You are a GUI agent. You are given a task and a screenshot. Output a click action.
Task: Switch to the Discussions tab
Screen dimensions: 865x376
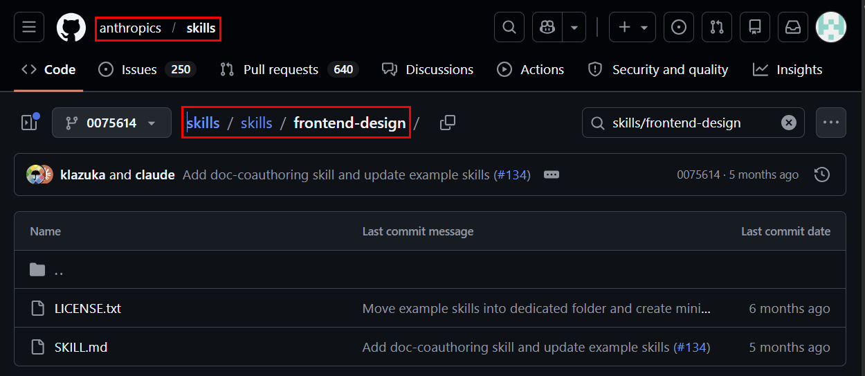click(x=428, y=69)
